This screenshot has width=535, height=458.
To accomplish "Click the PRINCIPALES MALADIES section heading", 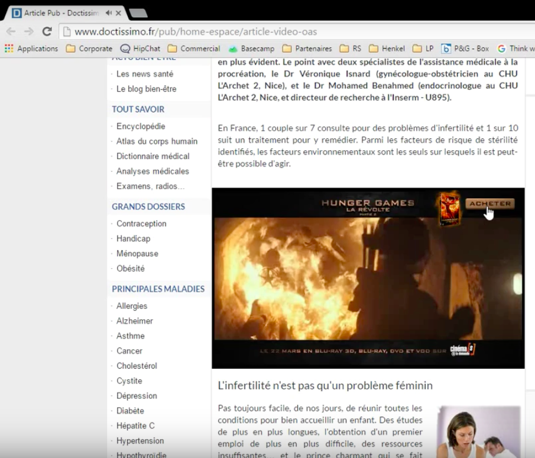I will pos(158,289).
